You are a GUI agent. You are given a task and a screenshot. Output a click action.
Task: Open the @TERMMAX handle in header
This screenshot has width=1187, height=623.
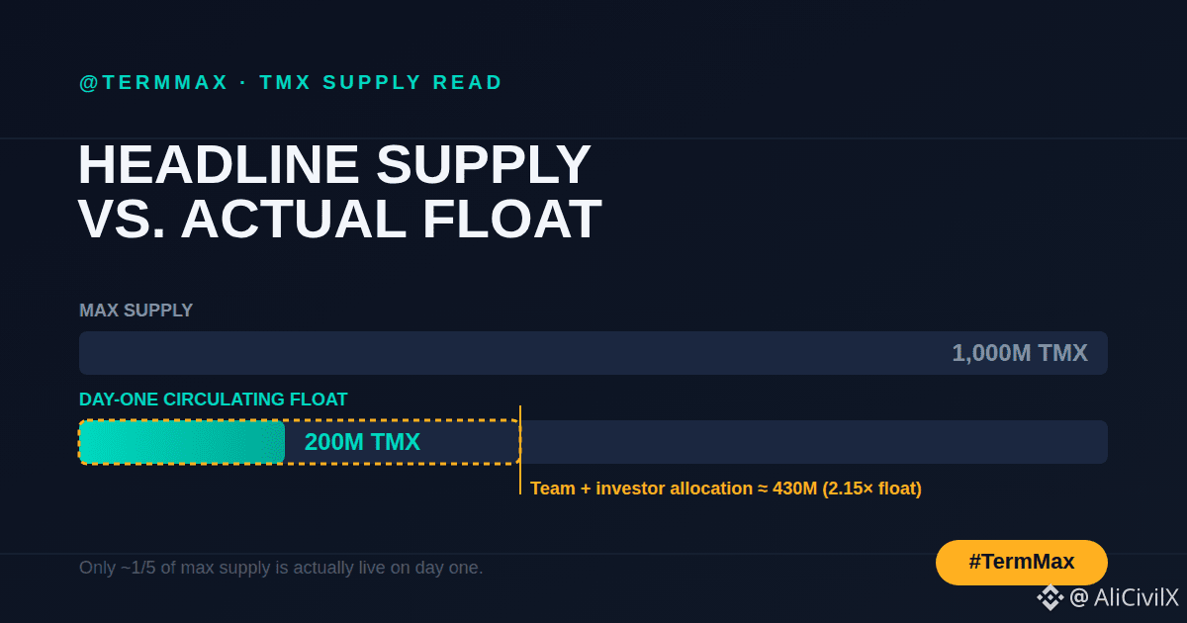pyautogui.click(x=153, y=83)
